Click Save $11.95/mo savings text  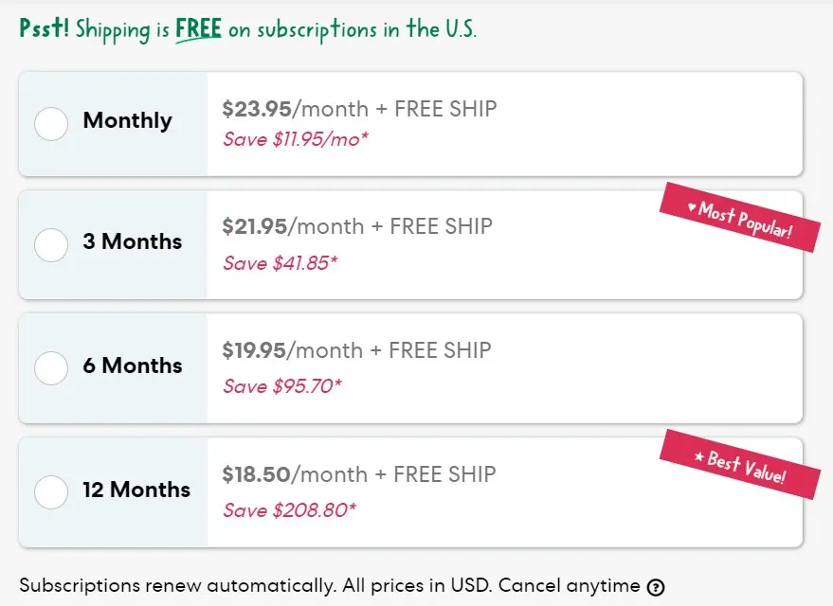point(296,139)
